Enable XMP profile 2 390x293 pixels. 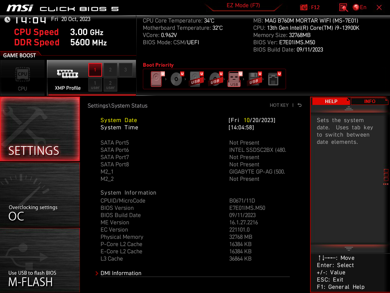[x=110, y=70]
